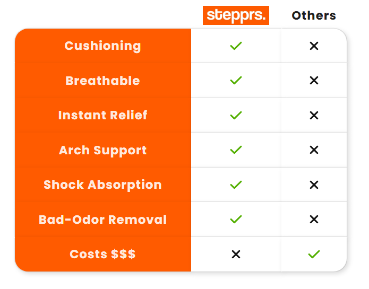The height and width of the screenshot is (289, 369).
Task: Select the Shock Absorption row label
Action: 102,185
